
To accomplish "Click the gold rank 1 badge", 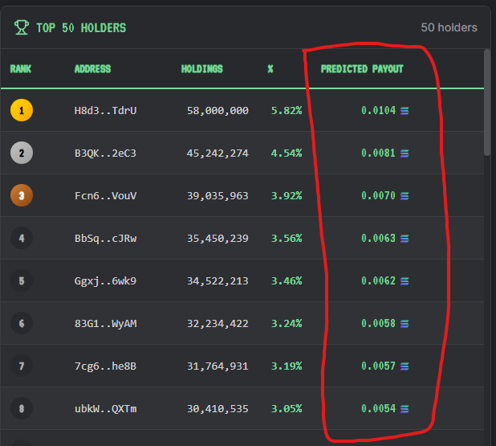I will (x=22, y=110).
